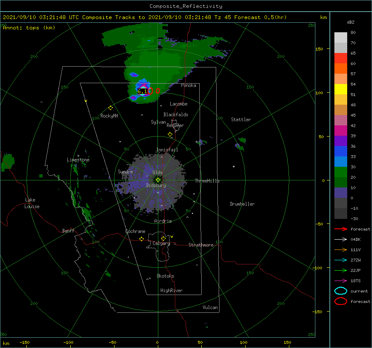This screenshot has height=348, width=372.
Task: Click the yellow diamond marker inside Calgary
Action: click(163, 238)
